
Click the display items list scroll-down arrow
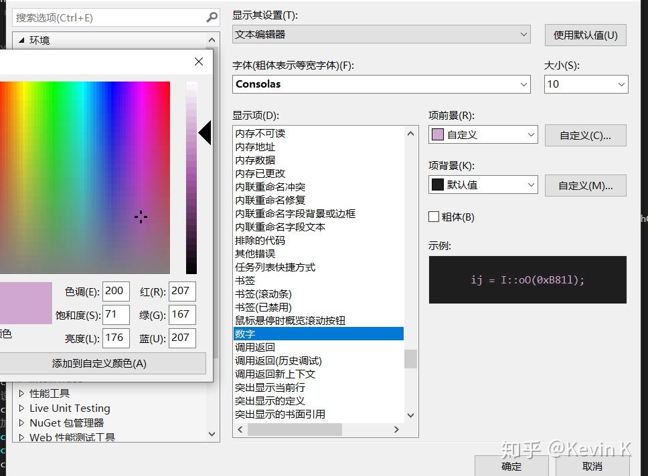pyautogui.click(x=410, y=415)
